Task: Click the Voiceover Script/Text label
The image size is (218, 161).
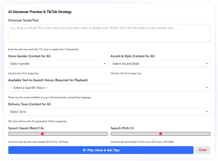Action: [23, 20]
